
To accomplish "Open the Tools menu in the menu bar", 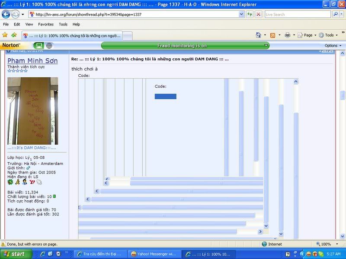I will click(63, 25).
